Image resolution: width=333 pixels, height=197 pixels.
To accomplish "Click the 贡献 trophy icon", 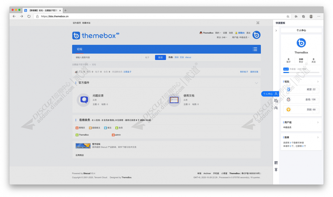I will [x=288, y=110].
